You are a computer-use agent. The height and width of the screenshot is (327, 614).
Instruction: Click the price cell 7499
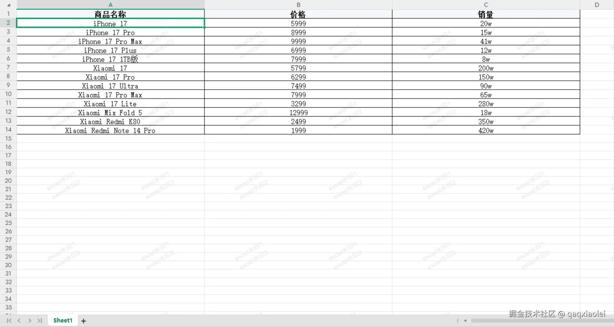click(298, 86)
